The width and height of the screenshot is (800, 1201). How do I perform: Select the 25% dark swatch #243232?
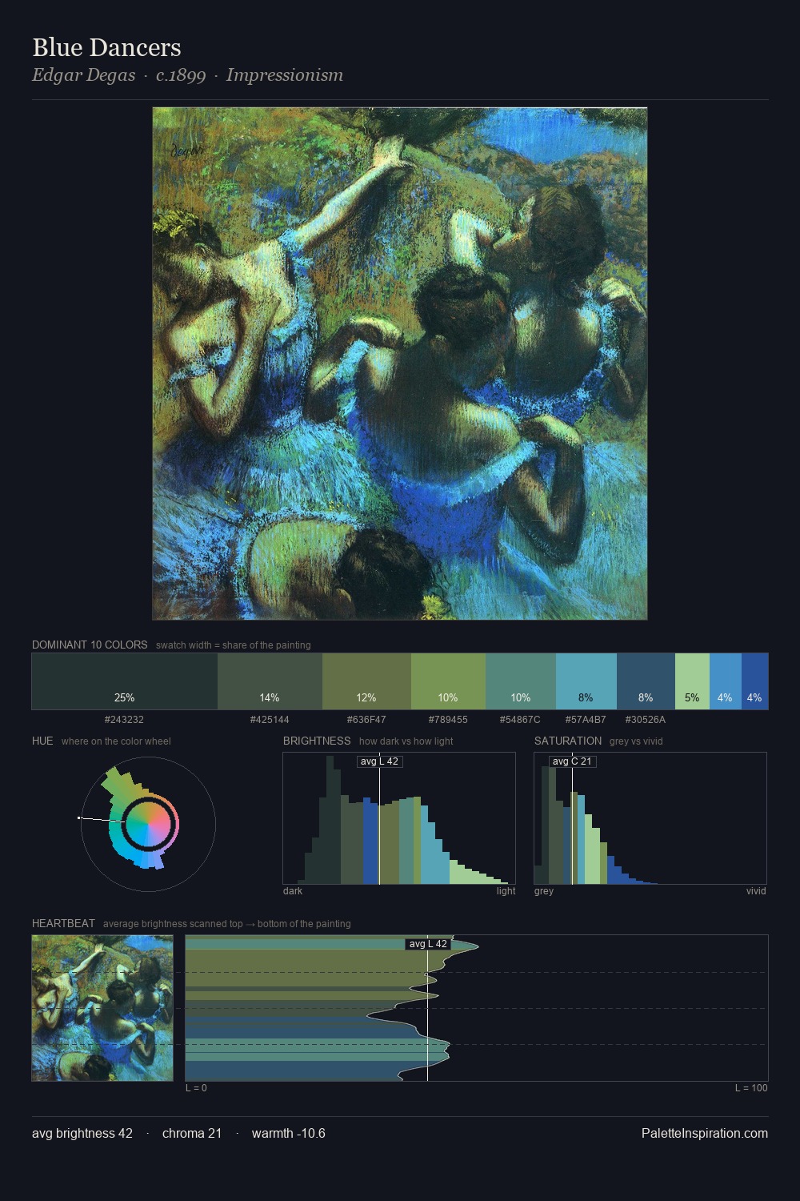[x=125, y=681]
